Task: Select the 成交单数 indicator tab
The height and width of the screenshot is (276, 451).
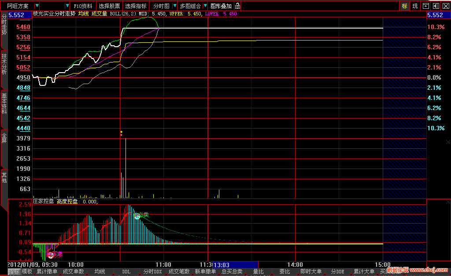Action: [73, 272]
